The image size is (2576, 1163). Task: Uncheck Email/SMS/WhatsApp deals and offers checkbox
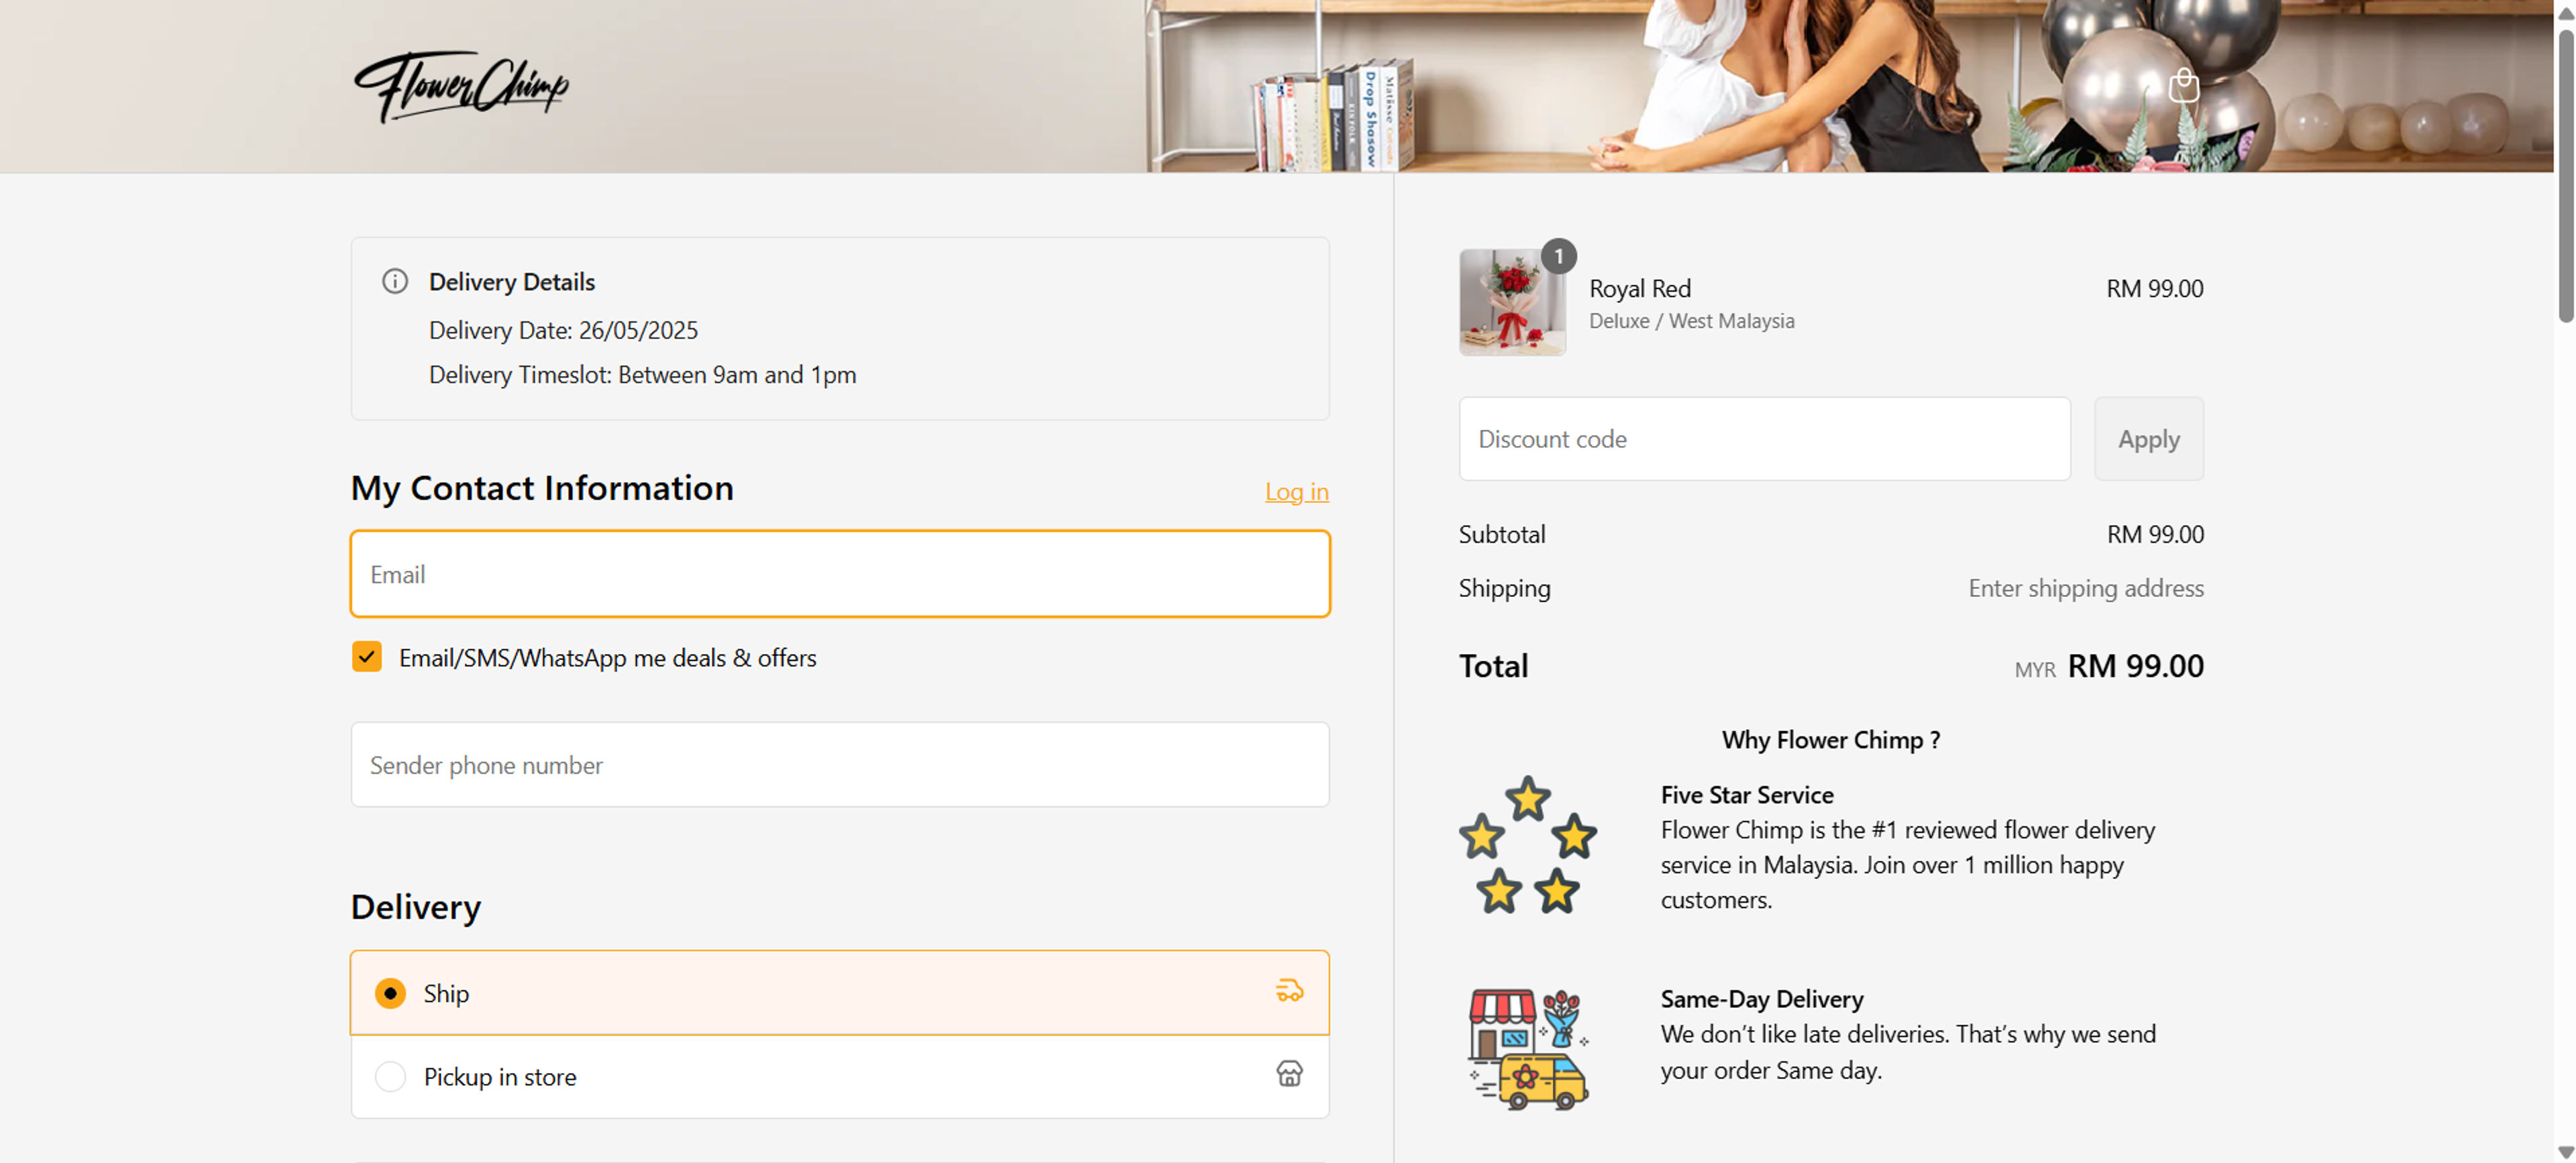click(x=367, y=657)
